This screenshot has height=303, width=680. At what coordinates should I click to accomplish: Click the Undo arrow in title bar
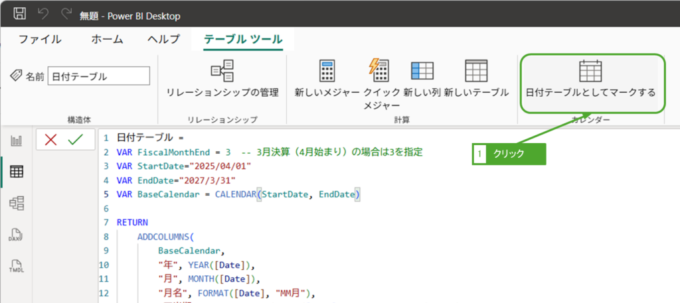[43, 14]
